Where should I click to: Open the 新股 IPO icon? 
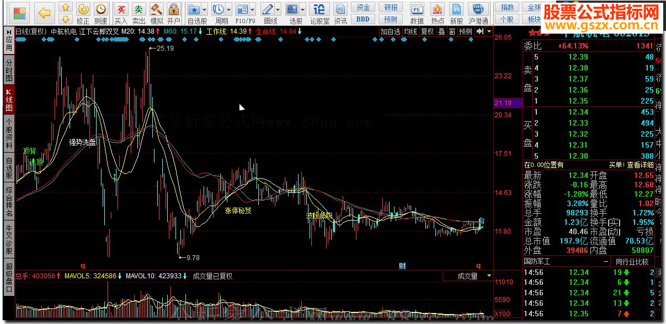456,9
